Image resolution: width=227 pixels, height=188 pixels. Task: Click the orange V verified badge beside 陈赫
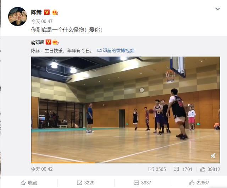click(x=46, y=12)
